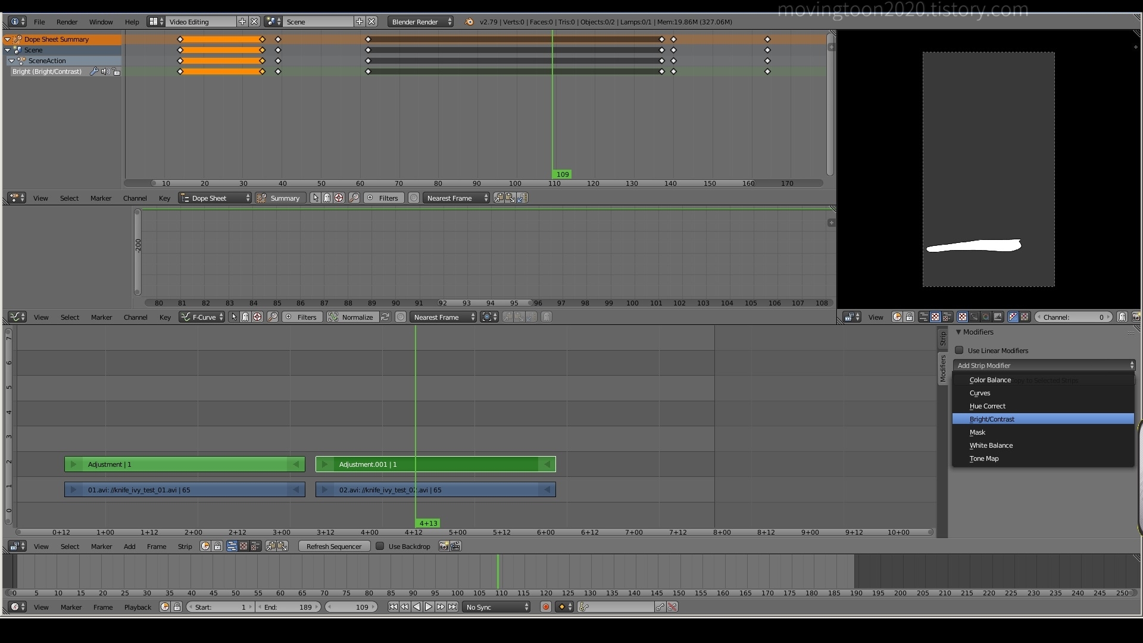The image size is (1143, 643).
Task: Select the 01.avi knife_ivy_test_01 strip
Action: tap(185, 490)
